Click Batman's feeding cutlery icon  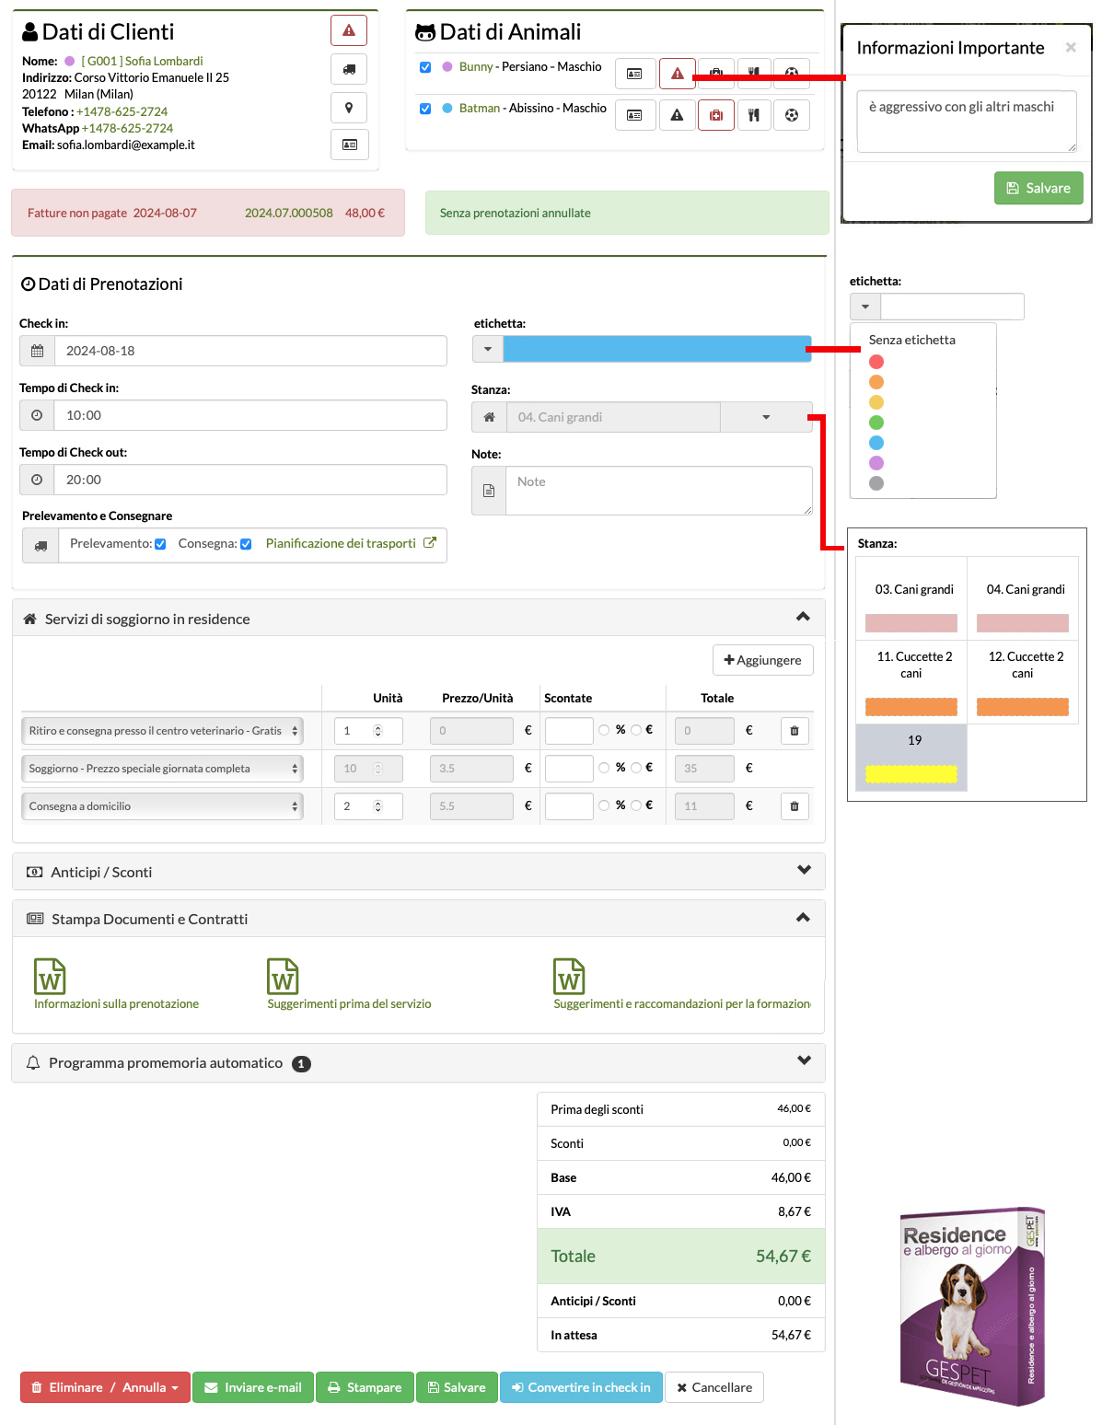753,115
